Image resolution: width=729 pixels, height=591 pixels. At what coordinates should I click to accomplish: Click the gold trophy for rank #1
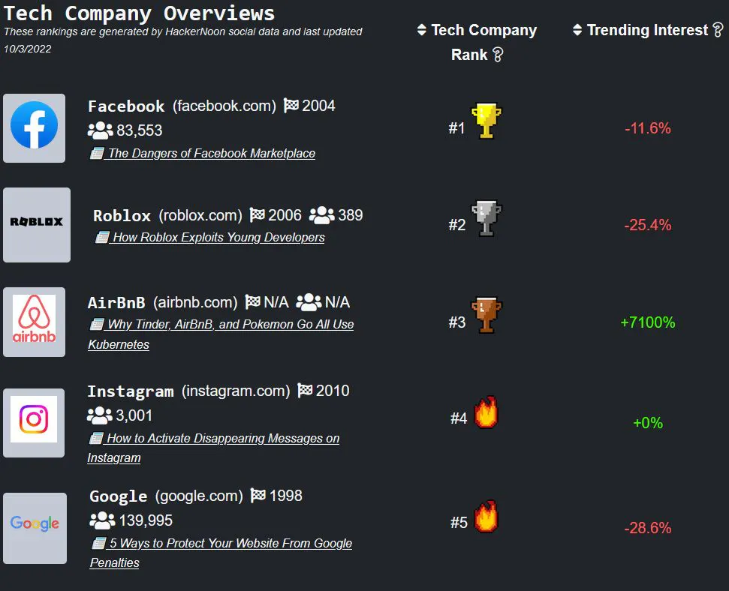pos(487,121)
